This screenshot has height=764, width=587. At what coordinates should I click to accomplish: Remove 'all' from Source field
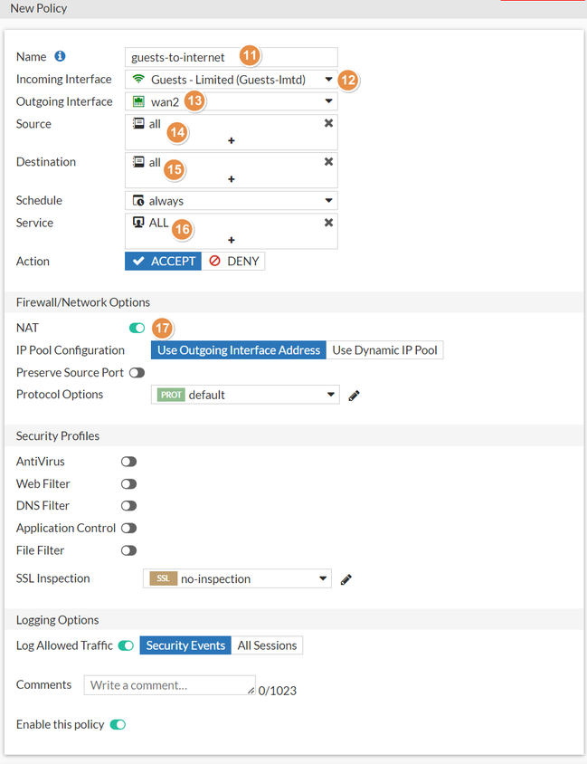328,123
